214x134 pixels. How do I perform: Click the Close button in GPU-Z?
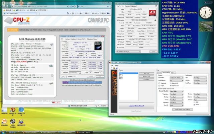point(153,52)
